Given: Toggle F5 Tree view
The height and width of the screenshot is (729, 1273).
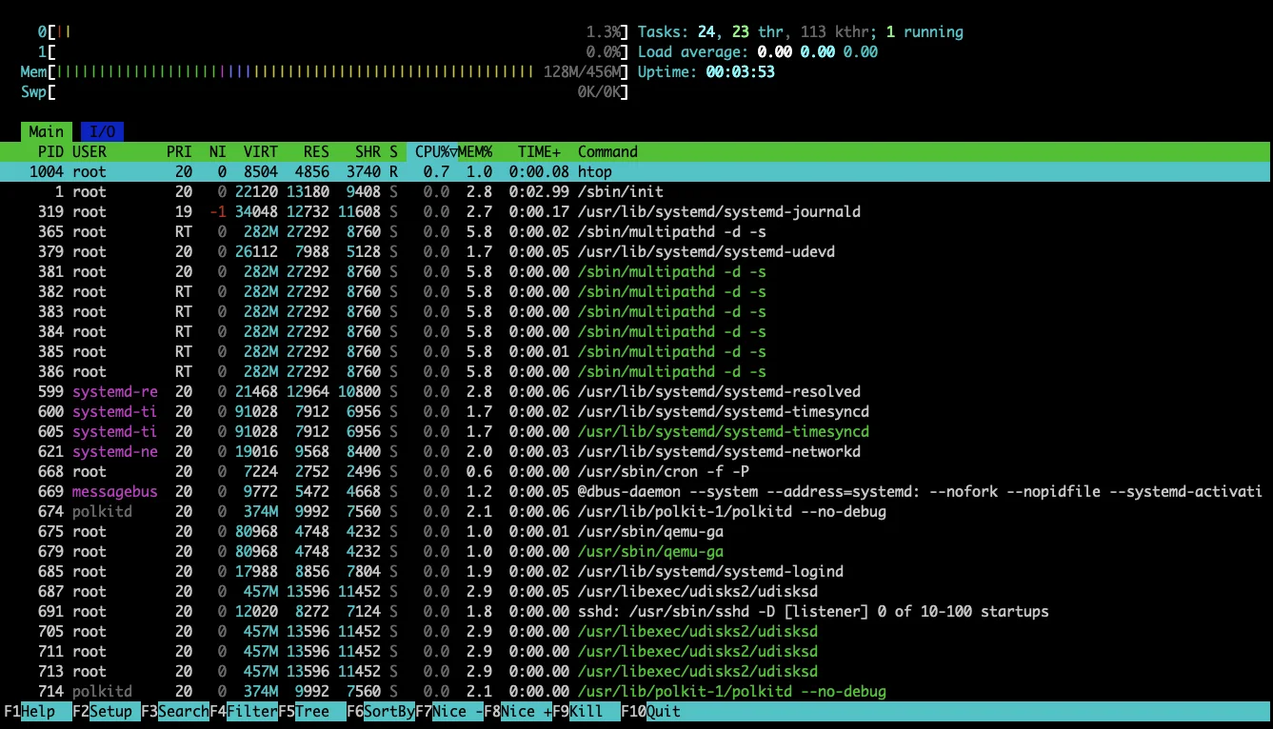Looking at the screenshot, I should pyautogui.click(x=312, y=712).
